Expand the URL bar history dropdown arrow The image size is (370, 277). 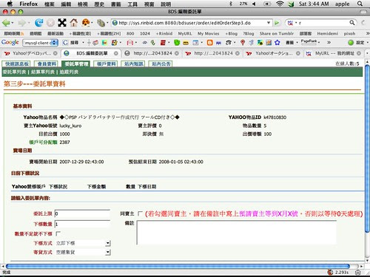(269, 23)
